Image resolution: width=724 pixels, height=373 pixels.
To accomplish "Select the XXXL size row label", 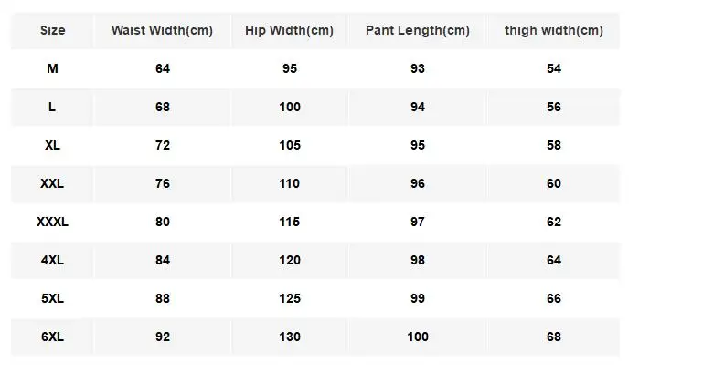I will pos(53,222).
